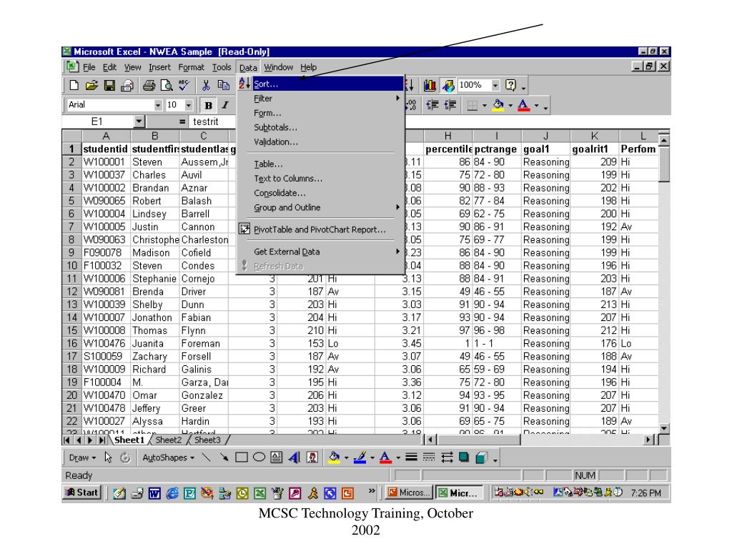Select the Oval drawing tool
732x549 pixels.
click(x=259, y=457)
